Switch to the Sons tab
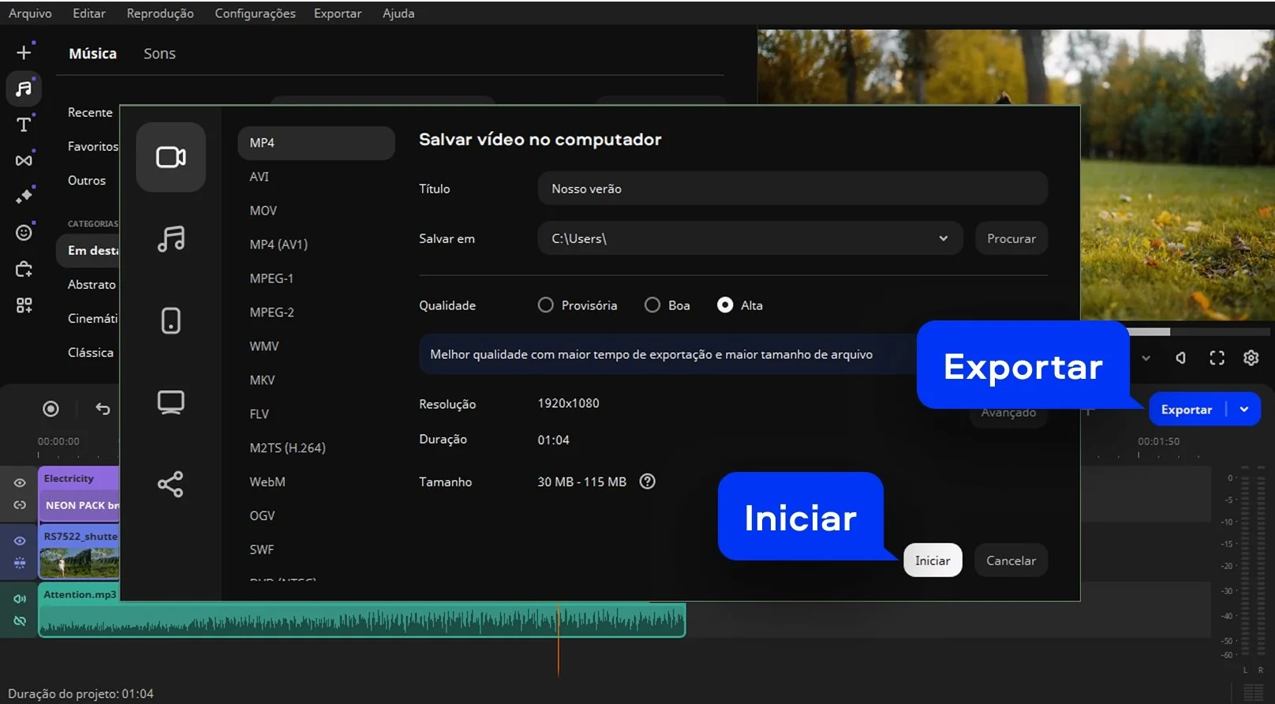Image resolution: width=1275 pixels, height=704 pixels. click(159, 54)
